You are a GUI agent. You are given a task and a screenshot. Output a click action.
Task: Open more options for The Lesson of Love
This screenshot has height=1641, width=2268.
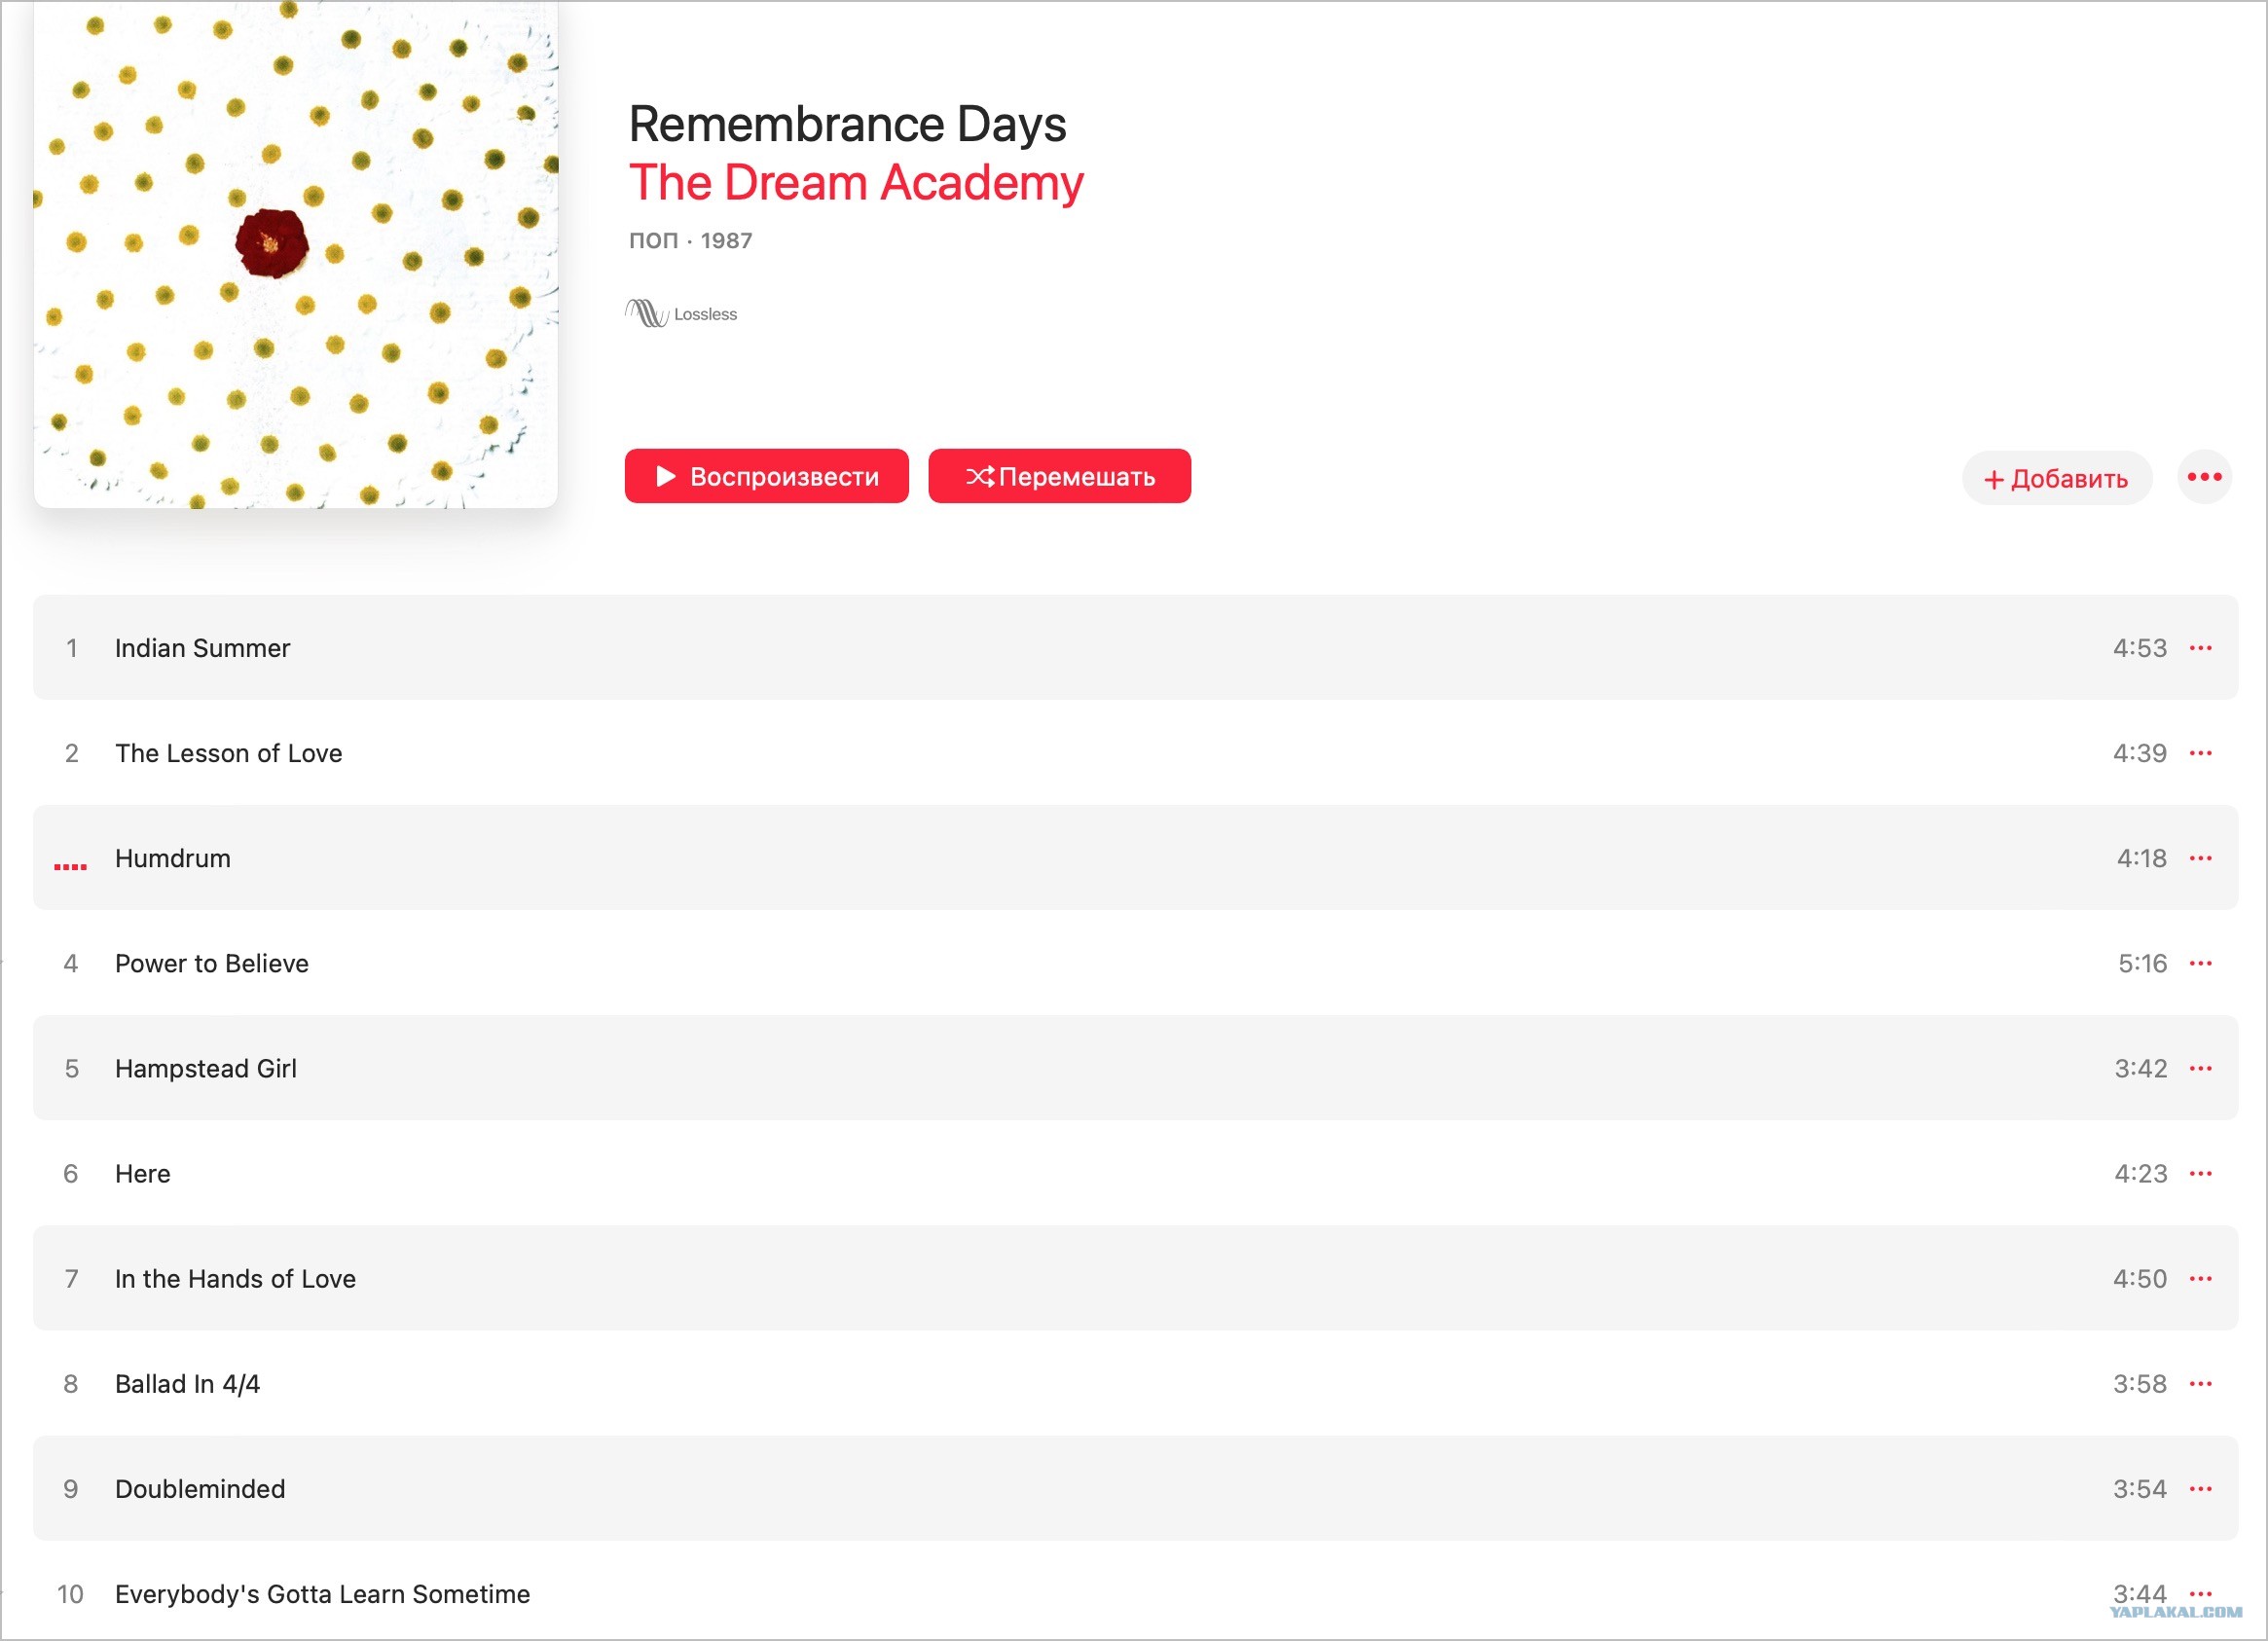click(x=2200, y=753)
